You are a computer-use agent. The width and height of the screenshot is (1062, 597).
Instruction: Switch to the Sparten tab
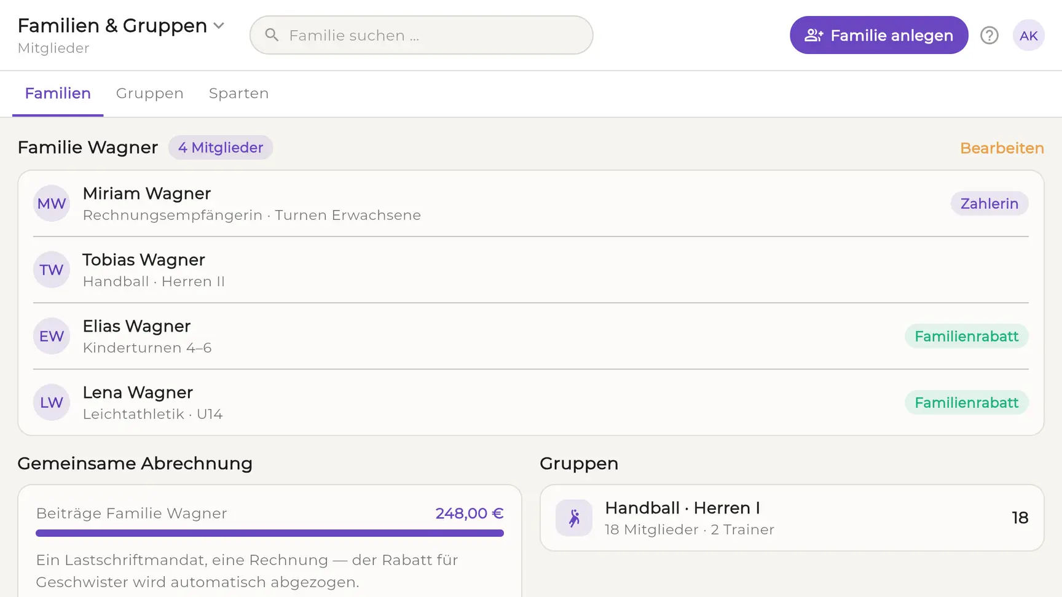[x=238, y=93]
